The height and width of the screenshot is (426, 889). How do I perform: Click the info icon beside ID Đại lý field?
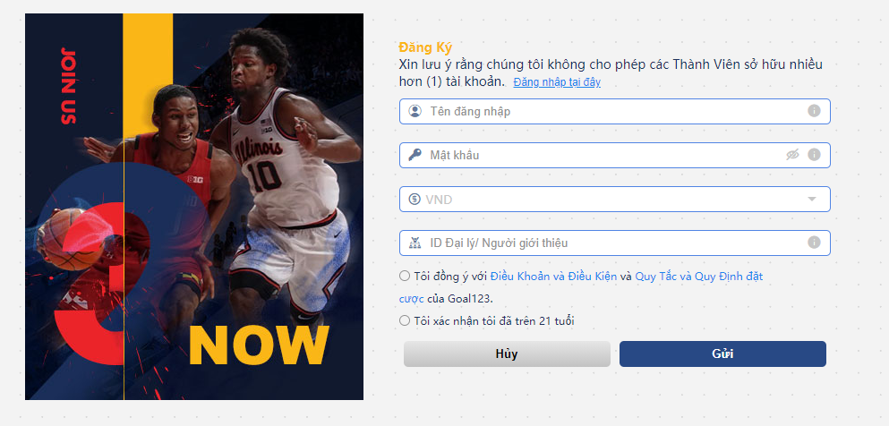(x=814, y=243)
